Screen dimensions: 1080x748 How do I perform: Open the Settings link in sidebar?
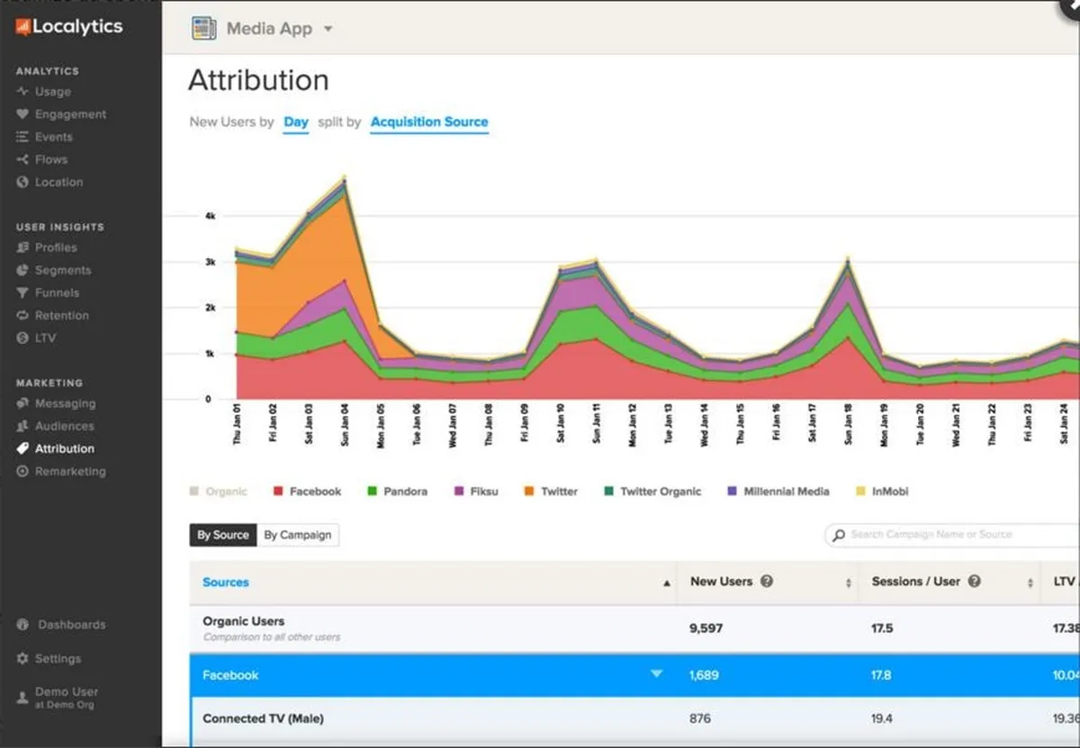tap(58, 659)
